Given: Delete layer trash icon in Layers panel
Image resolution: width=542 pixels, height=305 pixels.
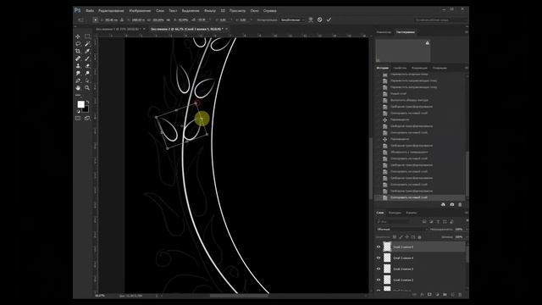Looking at the screenshot, I should [x=460, y=295].
